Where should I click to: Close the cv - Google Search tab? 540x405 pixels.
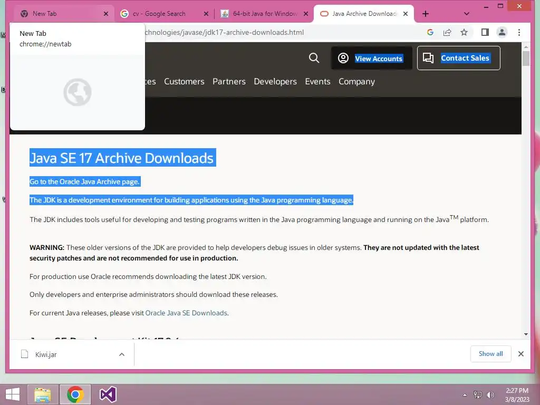pyautogui.click(x=206, y=14)
